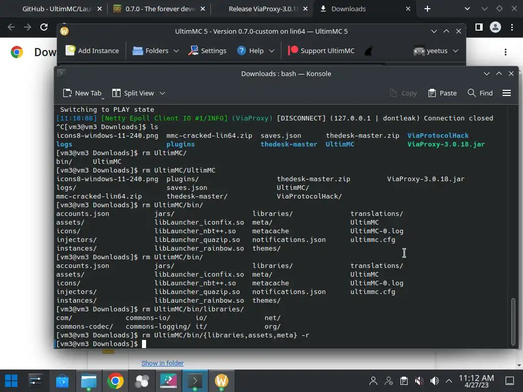Click the user-switch tray icon with gear
This screenshot has width=523, height=392.
click(x=389, y=381)
